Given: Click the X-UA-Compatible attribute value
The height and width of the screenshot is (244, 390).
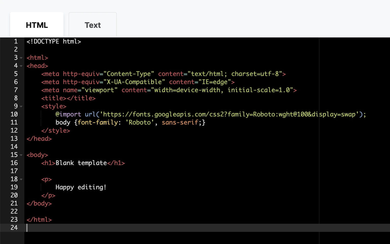Looking at the screenshot, I should point(134,82).
